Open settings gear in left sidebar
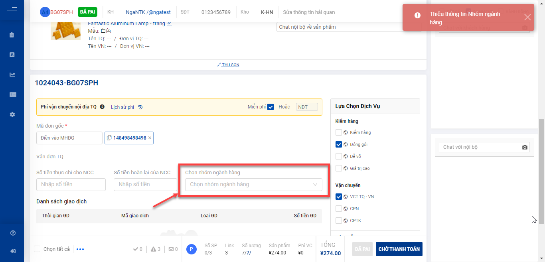Screen dimensions: 545x262 [x=12, y=114]
